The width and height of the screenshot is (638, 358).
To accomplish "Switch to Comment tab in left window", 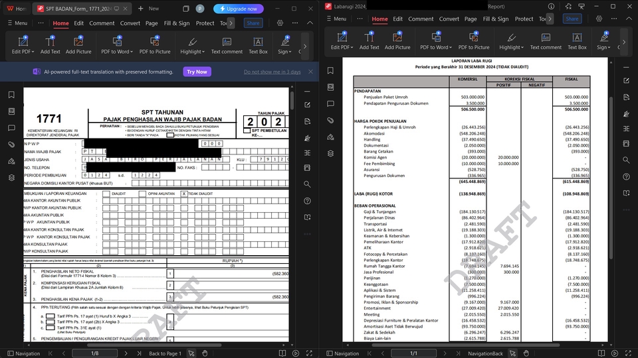I will 102,23.
